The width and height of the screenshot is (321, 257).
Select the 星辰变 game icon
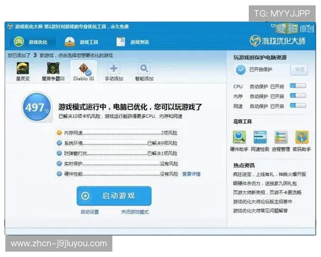click(x=22, y=69)
